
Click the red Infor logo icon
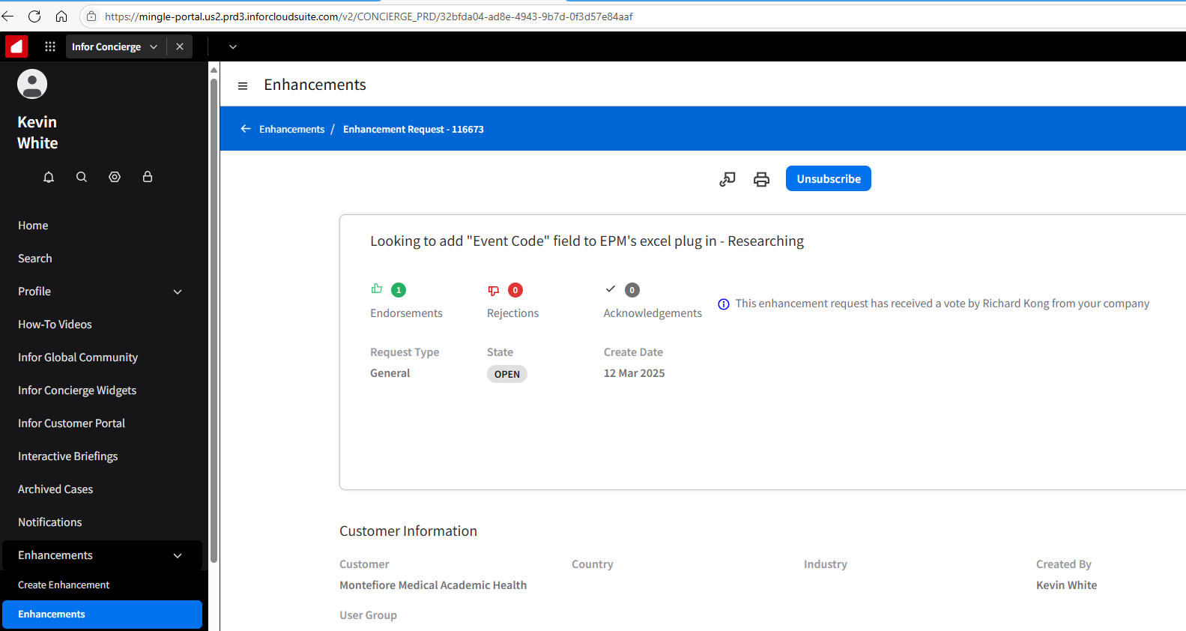[x=16, y=46]
